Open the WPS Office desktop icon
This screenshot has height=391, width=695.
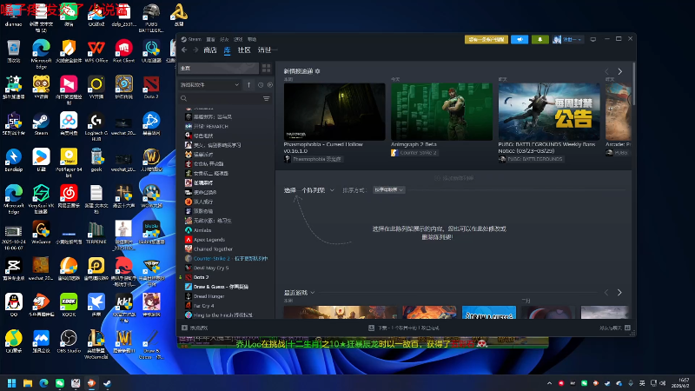(x=96, y=51)
